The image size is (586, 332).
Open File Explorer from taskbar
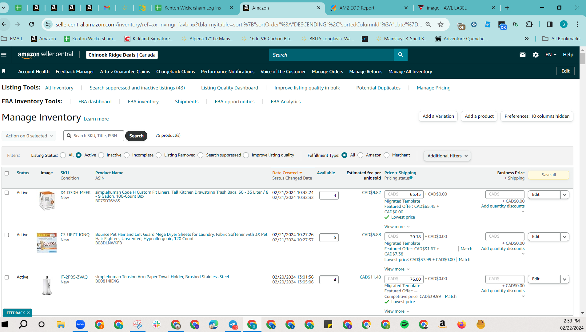point(61,324)
